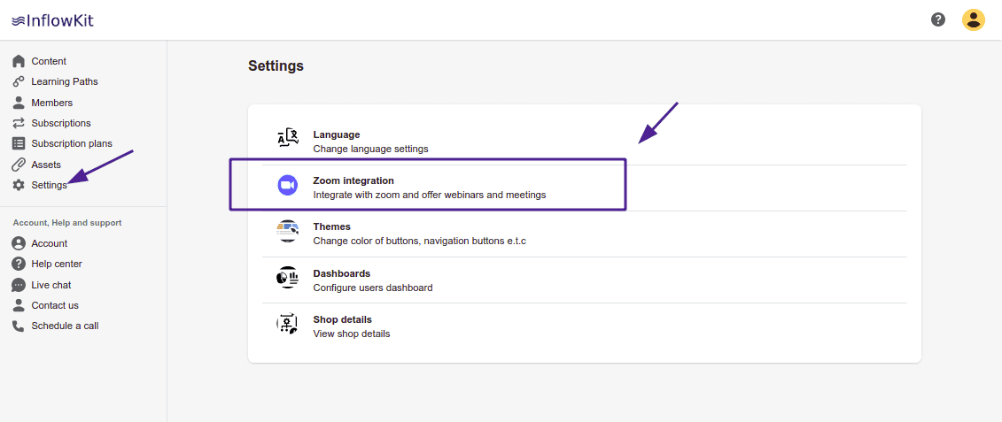The height and width of the screenshot is (422, 1002).
Task: Click the Dashboards chart icon
Action: point(287,278)
